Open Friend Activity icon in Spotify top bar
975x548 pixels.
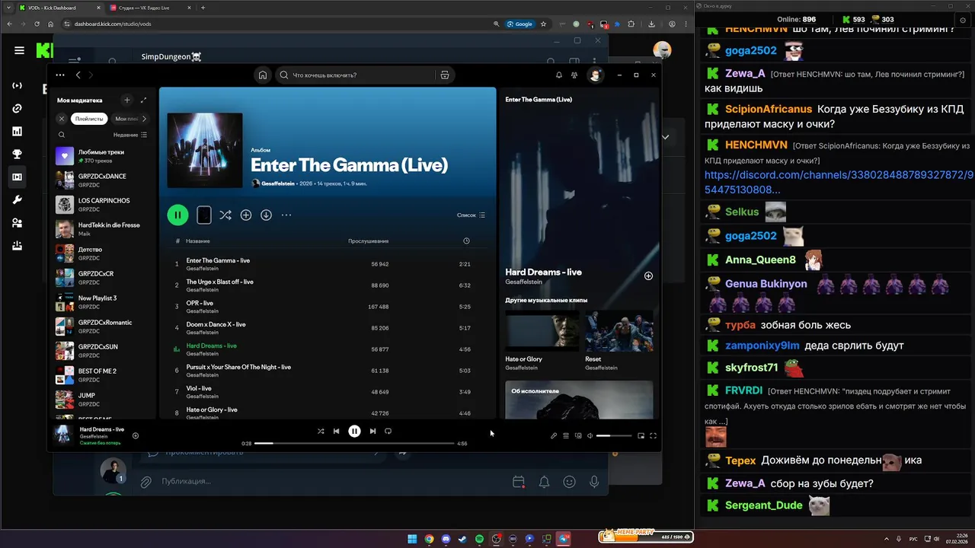(574, 75)
